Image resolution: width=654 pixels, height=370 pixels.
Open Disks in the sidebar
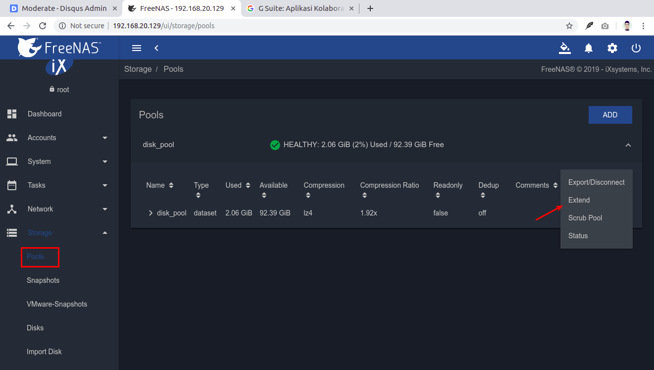point(35,328)
